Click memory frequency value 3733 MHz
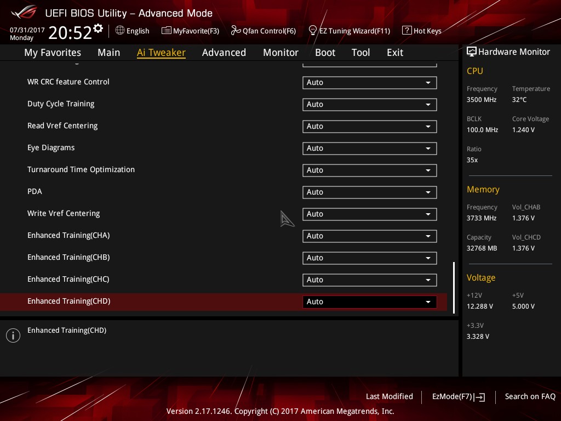The image size is (561, 421). 482,218
